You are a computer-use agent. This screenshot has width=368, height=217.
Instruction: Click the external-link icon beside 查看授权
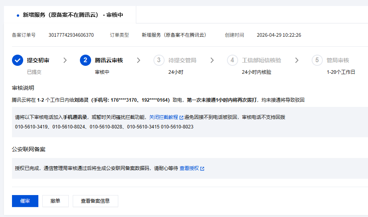[x=202, y=168]
